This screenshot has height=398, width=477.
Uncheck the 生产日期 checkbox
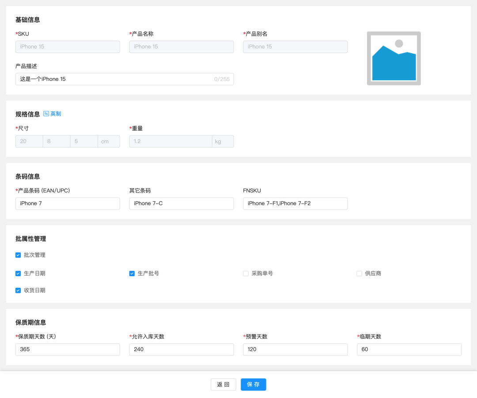(x=18, y=274)
